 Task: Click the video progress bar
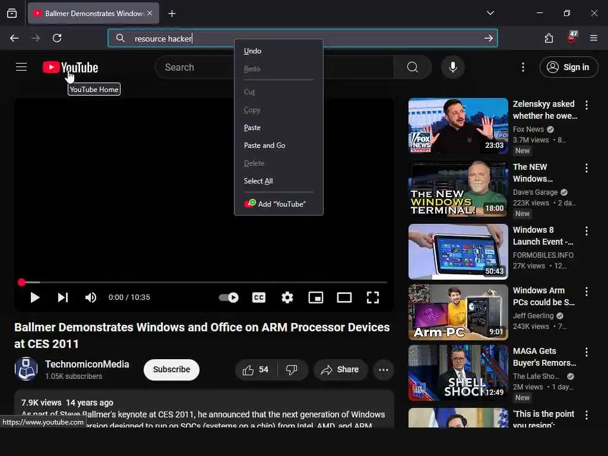point(204,282)
